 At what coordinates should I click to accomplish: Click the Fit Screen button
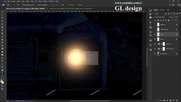pos(71,5)
